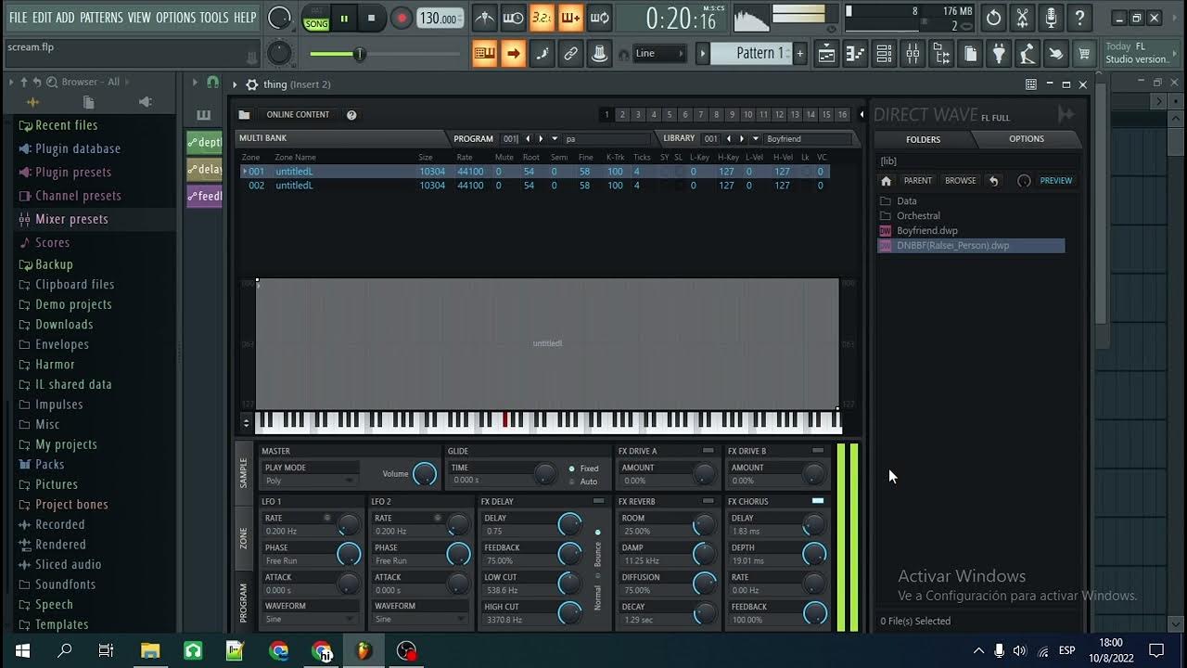Click the undo arrow icon in Direct Wave browser
This screenshot has height=668, width=1187.
point(993,181)
